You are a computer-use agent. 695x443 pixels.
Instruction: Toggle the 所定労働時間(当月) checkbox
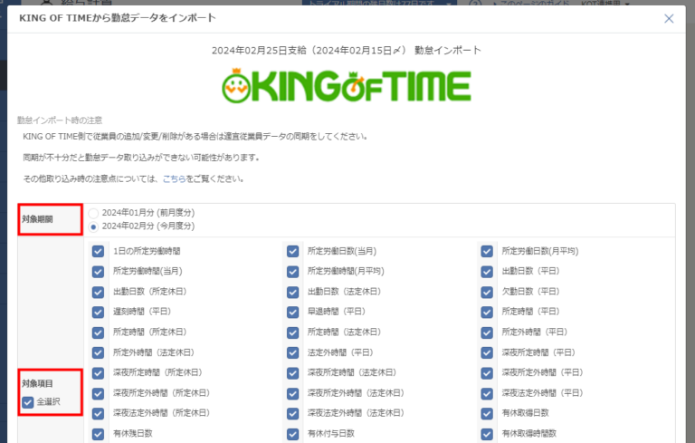point(98,272)
